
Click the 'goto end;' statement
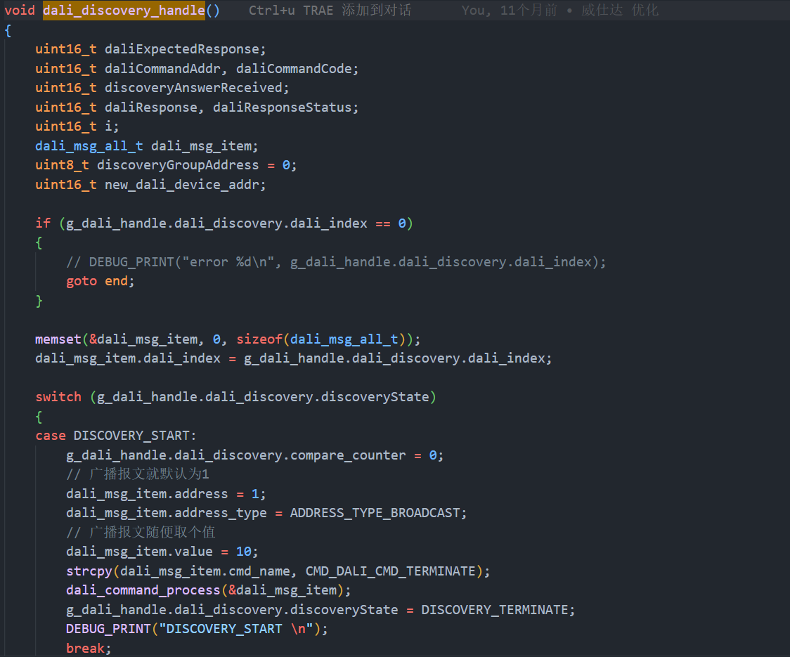[101, 281]
